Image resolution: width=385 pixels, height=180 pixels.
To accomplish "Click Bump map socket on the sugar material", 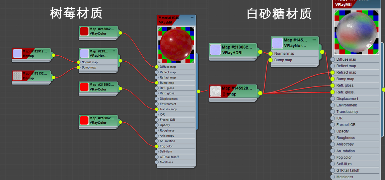I will tap(333, 79).
